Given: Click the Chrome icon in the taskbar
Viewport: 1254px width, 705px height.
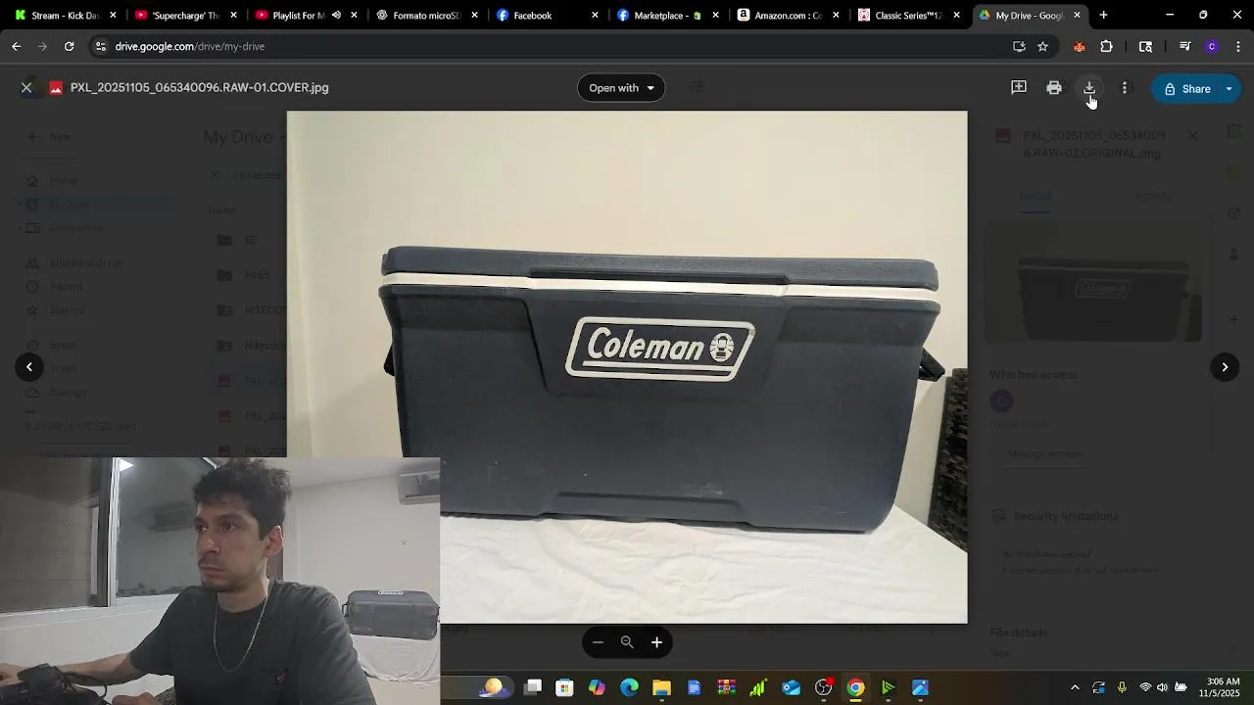Looking at the screenshot, I should (855, 687).
